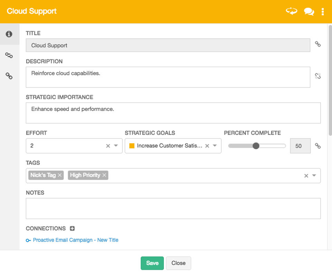The width and height of the screenshot is (332, 275).
Task: Save the Cloud Support item
Action: [x=152, y=263]
